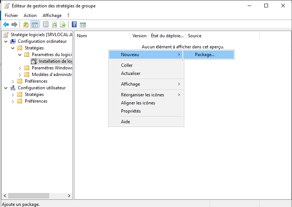The height and width of the screenshot is (207, 292).
Task: Choose Package... from the Nouveau submenu
Action: 205,55
